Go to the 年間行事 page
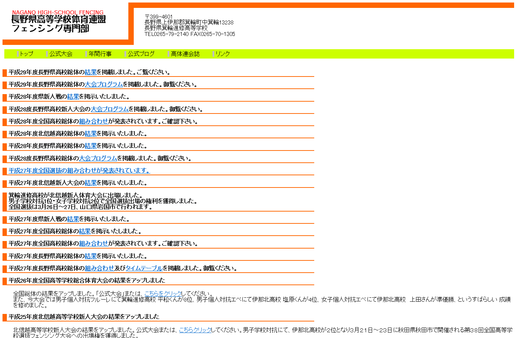 coord(100,54)
